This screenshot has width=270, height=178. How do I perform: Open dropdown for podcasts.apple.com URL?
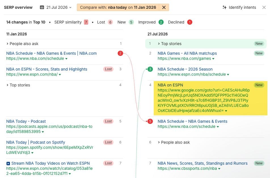43,132
